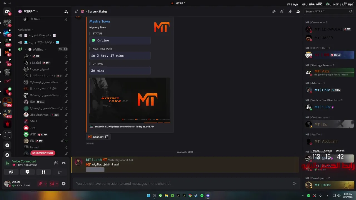This screenshot has width=356, height=200.
Task: Open File Explorer from taskbar
Action: pyautogui.click(x=166, y=196)
